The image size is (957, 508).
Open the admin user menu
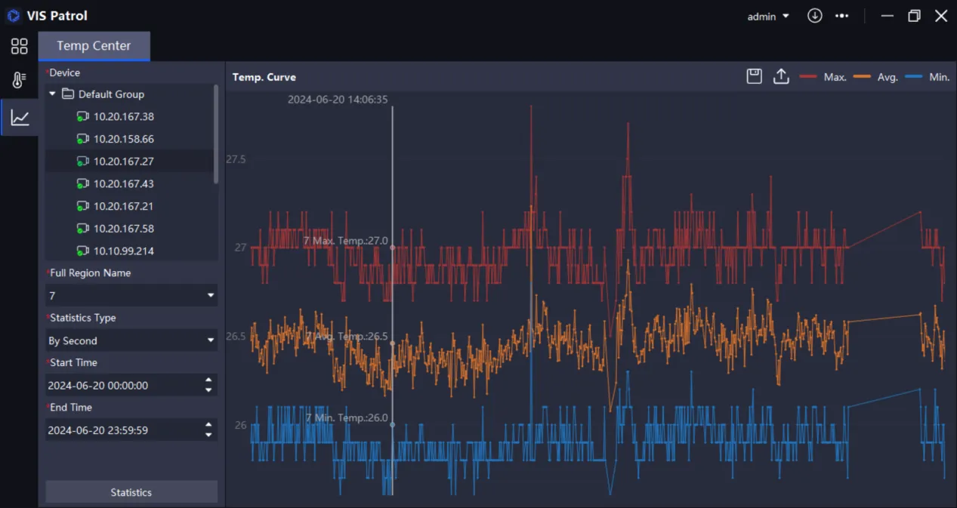tap(767, 17)
